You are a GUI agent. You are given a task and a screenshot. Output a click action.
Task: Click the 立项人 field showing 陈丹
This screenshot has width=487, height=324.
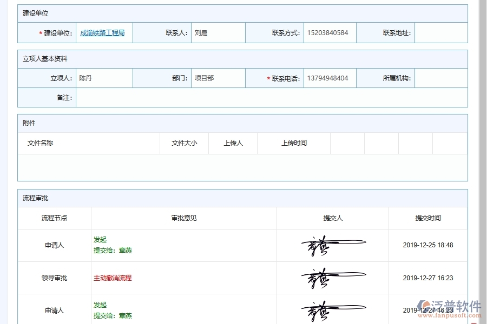tap(104, 78)
